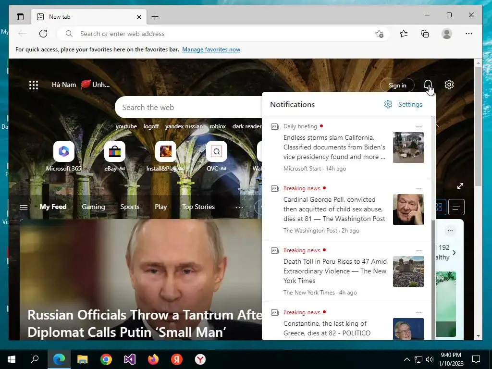Screen dimensions: 492x369
Task: Open more options on Cardinal George Pell notification
Action: pos(418,189)
